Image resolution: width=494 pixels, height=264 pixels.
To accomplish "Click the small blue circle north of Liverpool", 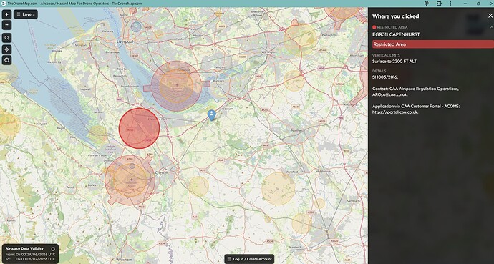I will [136, 26].
